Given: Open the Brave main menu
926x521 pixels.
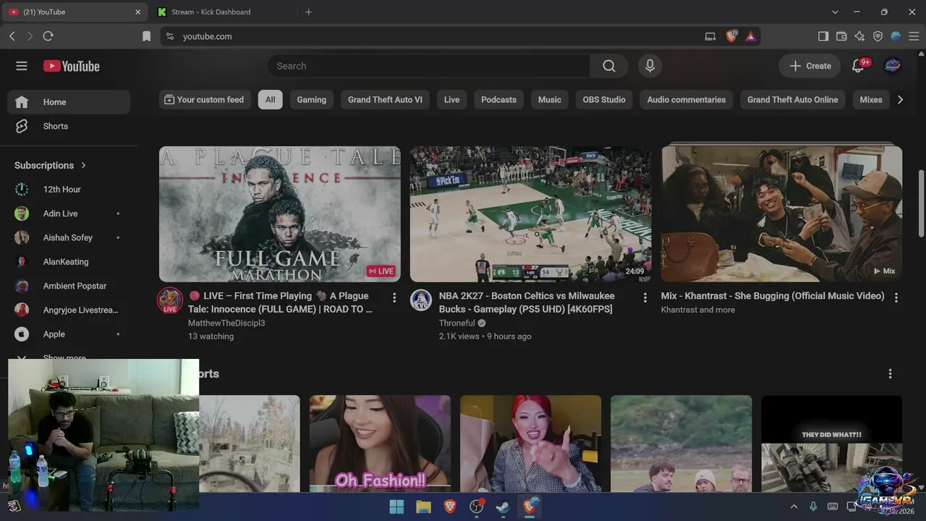Looking at the screenshot, I should (x=914, y=36).
